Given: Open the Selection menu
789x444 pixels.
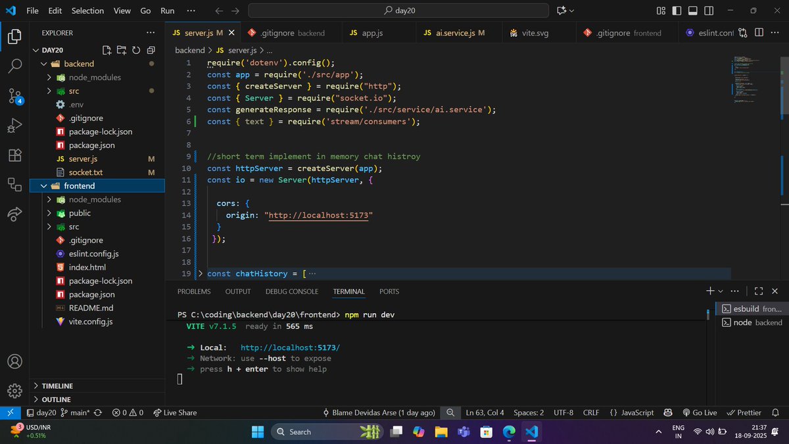Looking at the screenshot, I should click(87, 11).
